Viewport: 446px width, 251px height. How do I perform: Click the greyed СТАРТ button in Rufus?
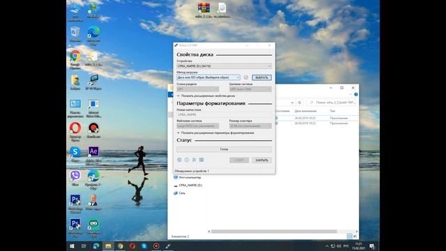[239, 160]
